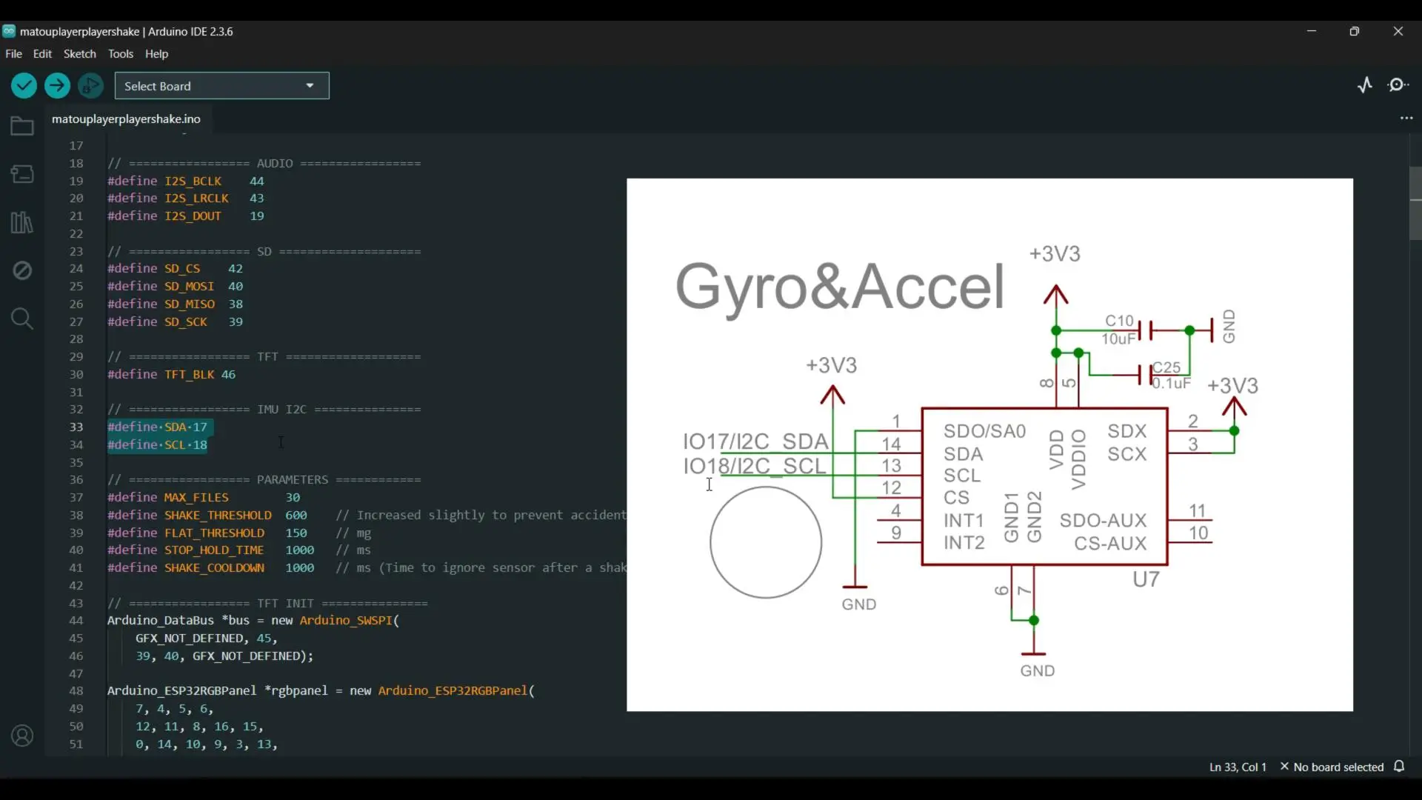Click the I2S_DOUT define line

[x=186, y=216]
